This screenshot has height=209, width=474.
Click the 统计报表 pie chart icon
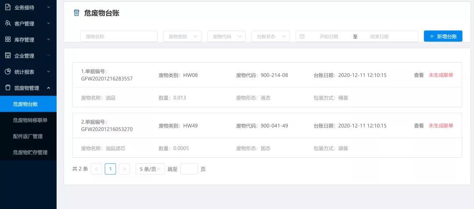[8, 72]
